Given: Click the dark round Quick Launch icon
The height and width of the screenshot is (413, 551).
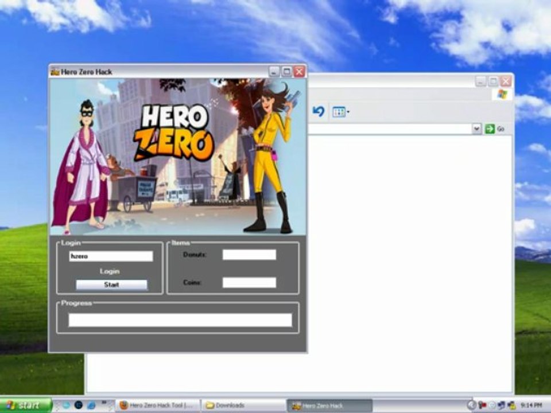Looking at the screenshot, I should tap(79, 406).
